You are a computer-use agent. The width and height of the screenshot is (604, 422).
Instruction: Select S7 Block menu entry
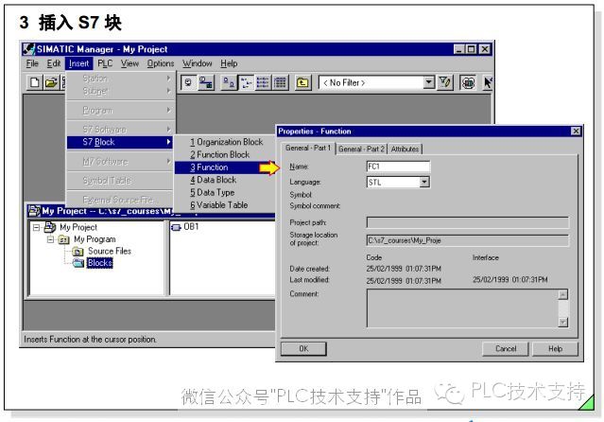121,142
